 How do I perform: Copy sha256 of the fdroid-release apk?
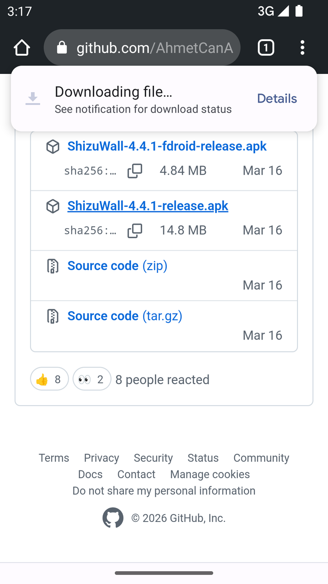tap(135, 171)
